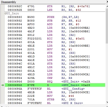The image size is (108, 107).
Task: Select LDR R3, [0x080069BE] line
Action: tap(55, 46)
